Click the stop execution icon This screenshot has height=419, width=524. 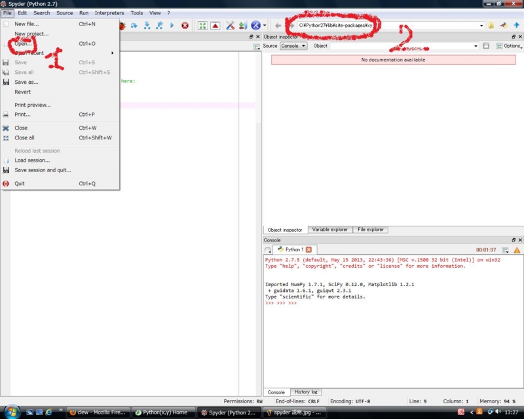185,25
